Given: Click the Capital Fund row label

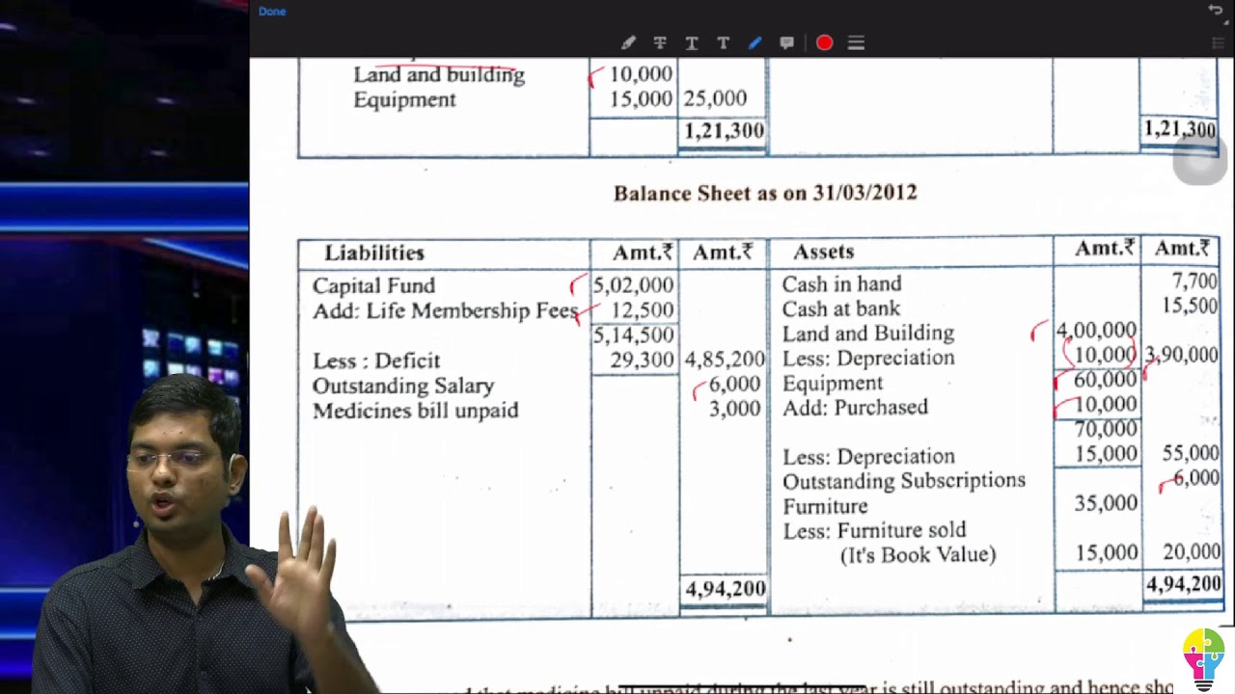Looking at the screenshot, I should (373, 285).
